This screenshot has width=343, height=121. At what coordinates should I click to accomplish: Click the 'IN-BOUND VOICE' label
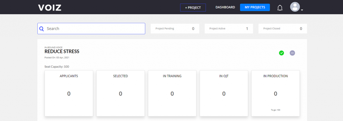pyautogui.click(x=53, y=48)
